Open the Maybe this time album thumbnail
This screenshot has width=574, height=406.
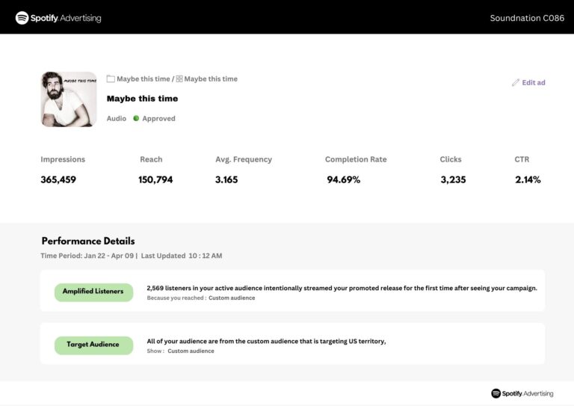tap(69, 99)
